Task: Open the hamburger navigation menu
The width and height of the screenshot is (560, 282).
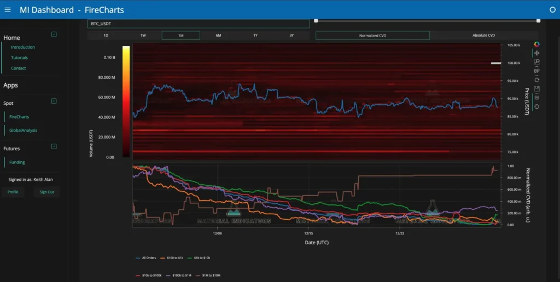Action: (x=8, y=10)
